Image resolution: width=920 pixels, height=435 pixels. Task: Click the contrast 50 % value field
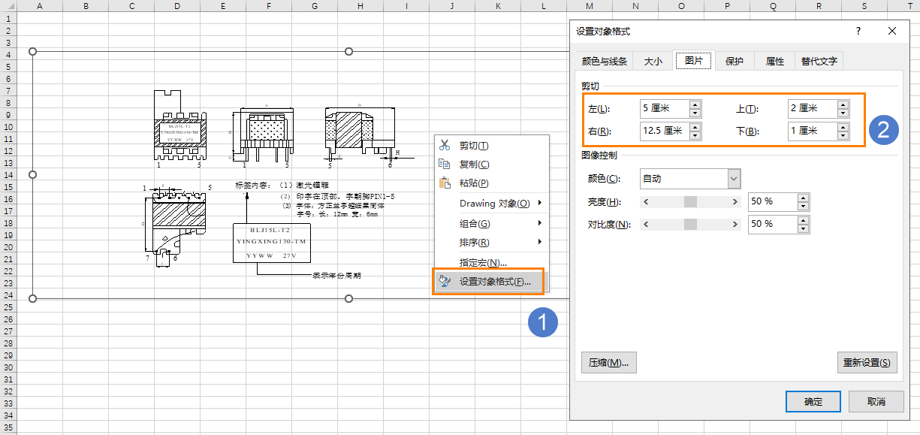[x=773, y=224]
